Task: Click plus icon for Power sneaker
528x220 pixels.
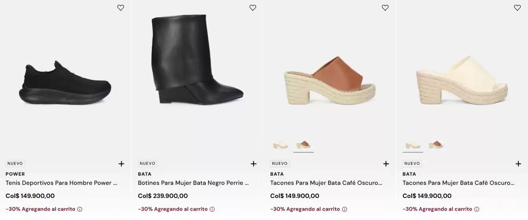Action: click(121, 164)
